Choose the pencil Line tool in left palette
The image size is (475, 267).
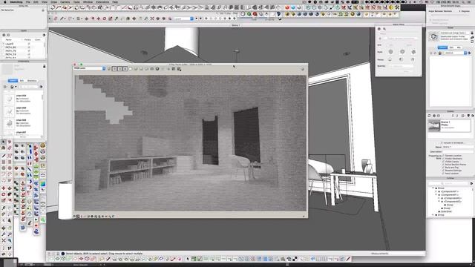pos(3,156)
